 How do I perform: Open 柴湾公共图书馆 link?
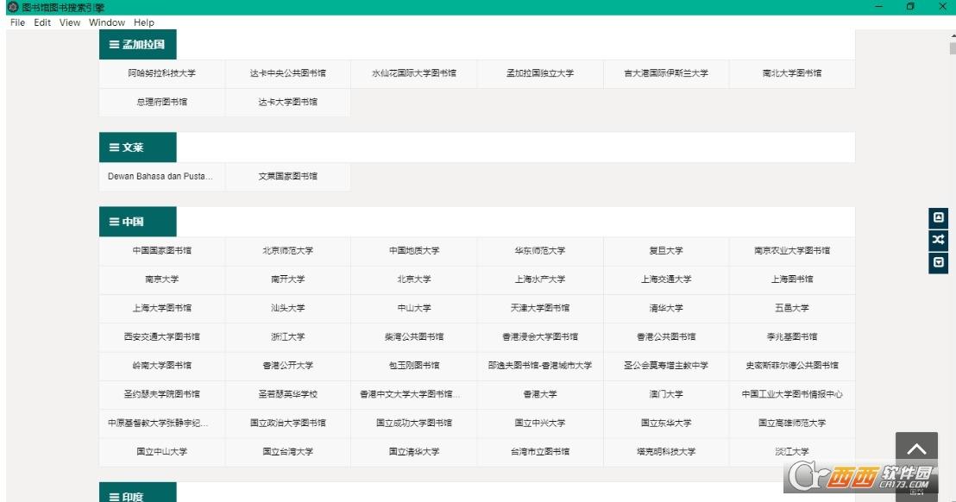(x=414, y=336)
